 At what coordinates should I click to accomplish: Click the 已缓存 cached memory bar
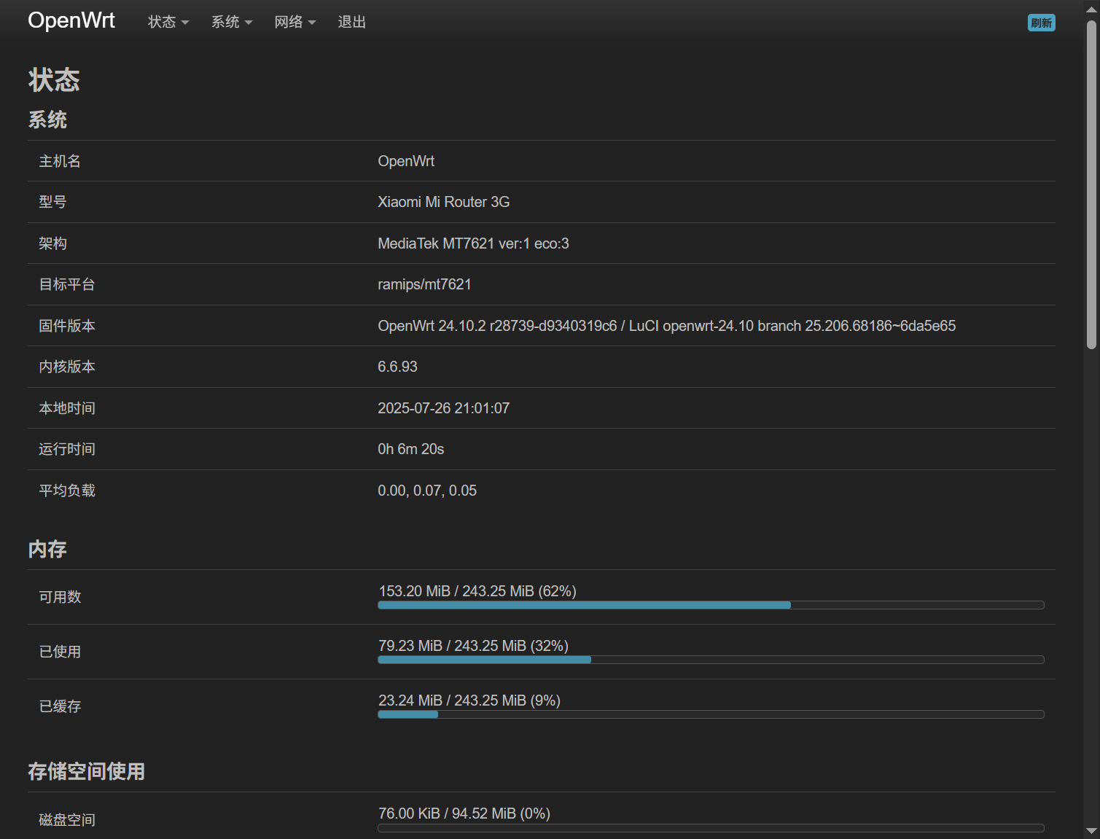pyautogui.click(x=711, y=714)
